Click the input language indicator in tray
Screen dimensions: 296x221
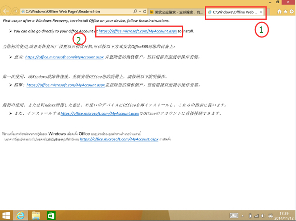coord(270,216)
